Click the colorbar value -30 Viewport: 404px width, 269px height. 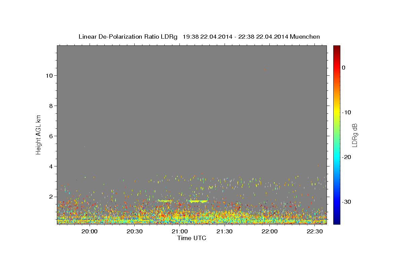347,202
